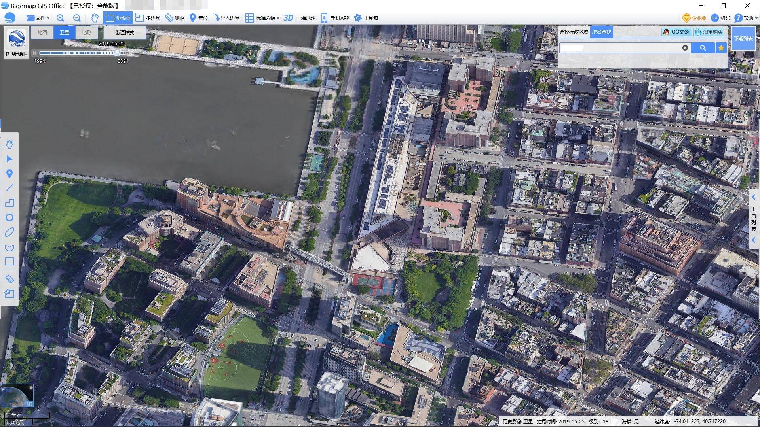The image size is (760, 427).
Task: Expand the 标准分幅 standard sheet dropdown
Action: pyautogui.click(x=262, y=18)
